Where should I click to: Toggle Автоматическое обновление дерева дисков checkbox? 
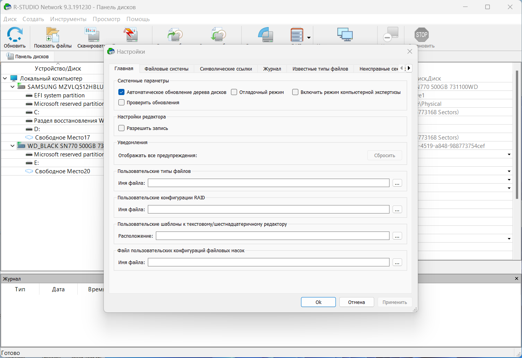click(x=121, y=92)
